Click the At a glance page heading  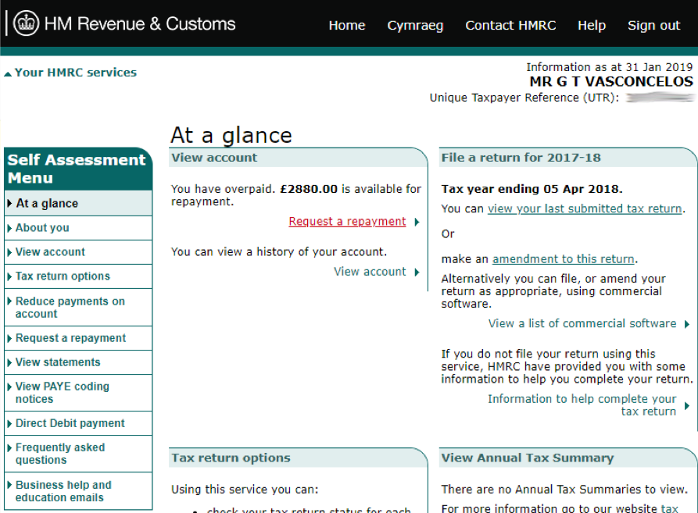(231, 135)
